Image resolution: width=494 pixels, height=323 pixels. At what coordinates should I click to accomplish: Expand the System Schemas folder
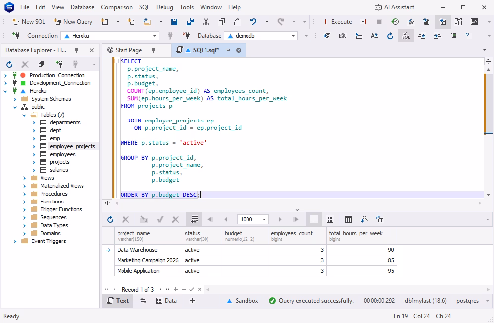[x=15, y=99]
